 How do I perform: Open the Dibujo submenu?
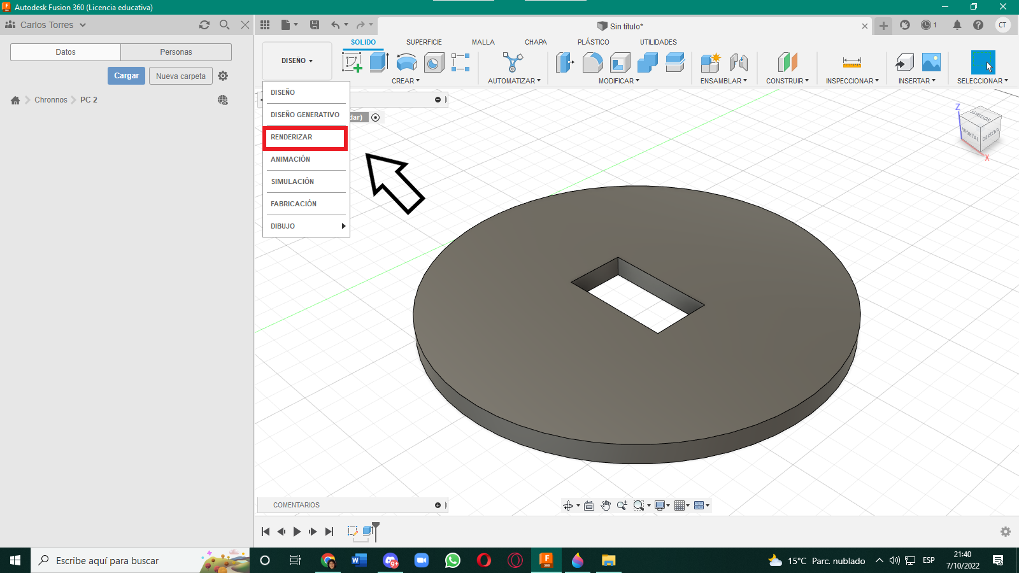tap(306, 226)
